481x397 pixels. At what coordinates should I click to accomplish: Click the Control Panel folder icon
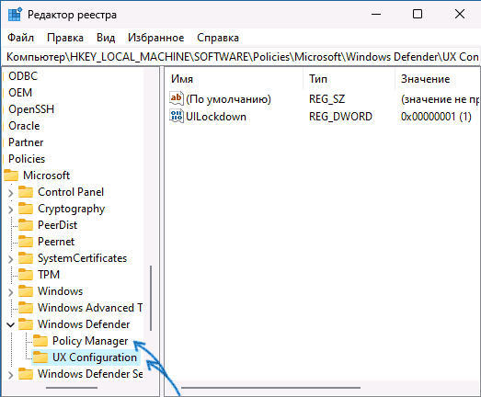coord(26,192)
